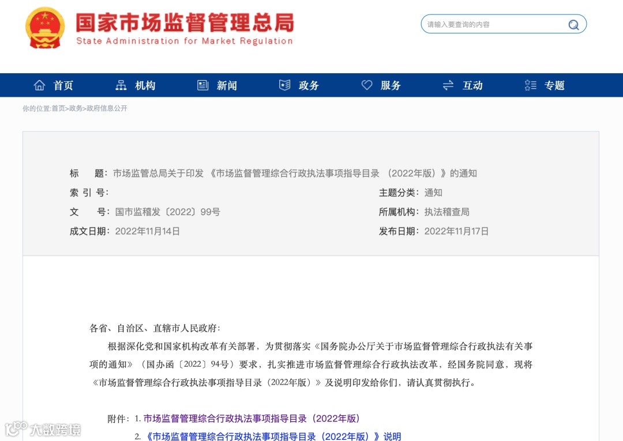Viewport: 623px width, 441px height.
Task: Click the organization chart icon beside 机构
Action: click(x=121, y=85)
